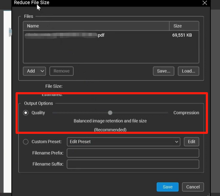Click the Name column header
Image resolution: width=220 pixels, height=196 pixels.
pos(33,26)
